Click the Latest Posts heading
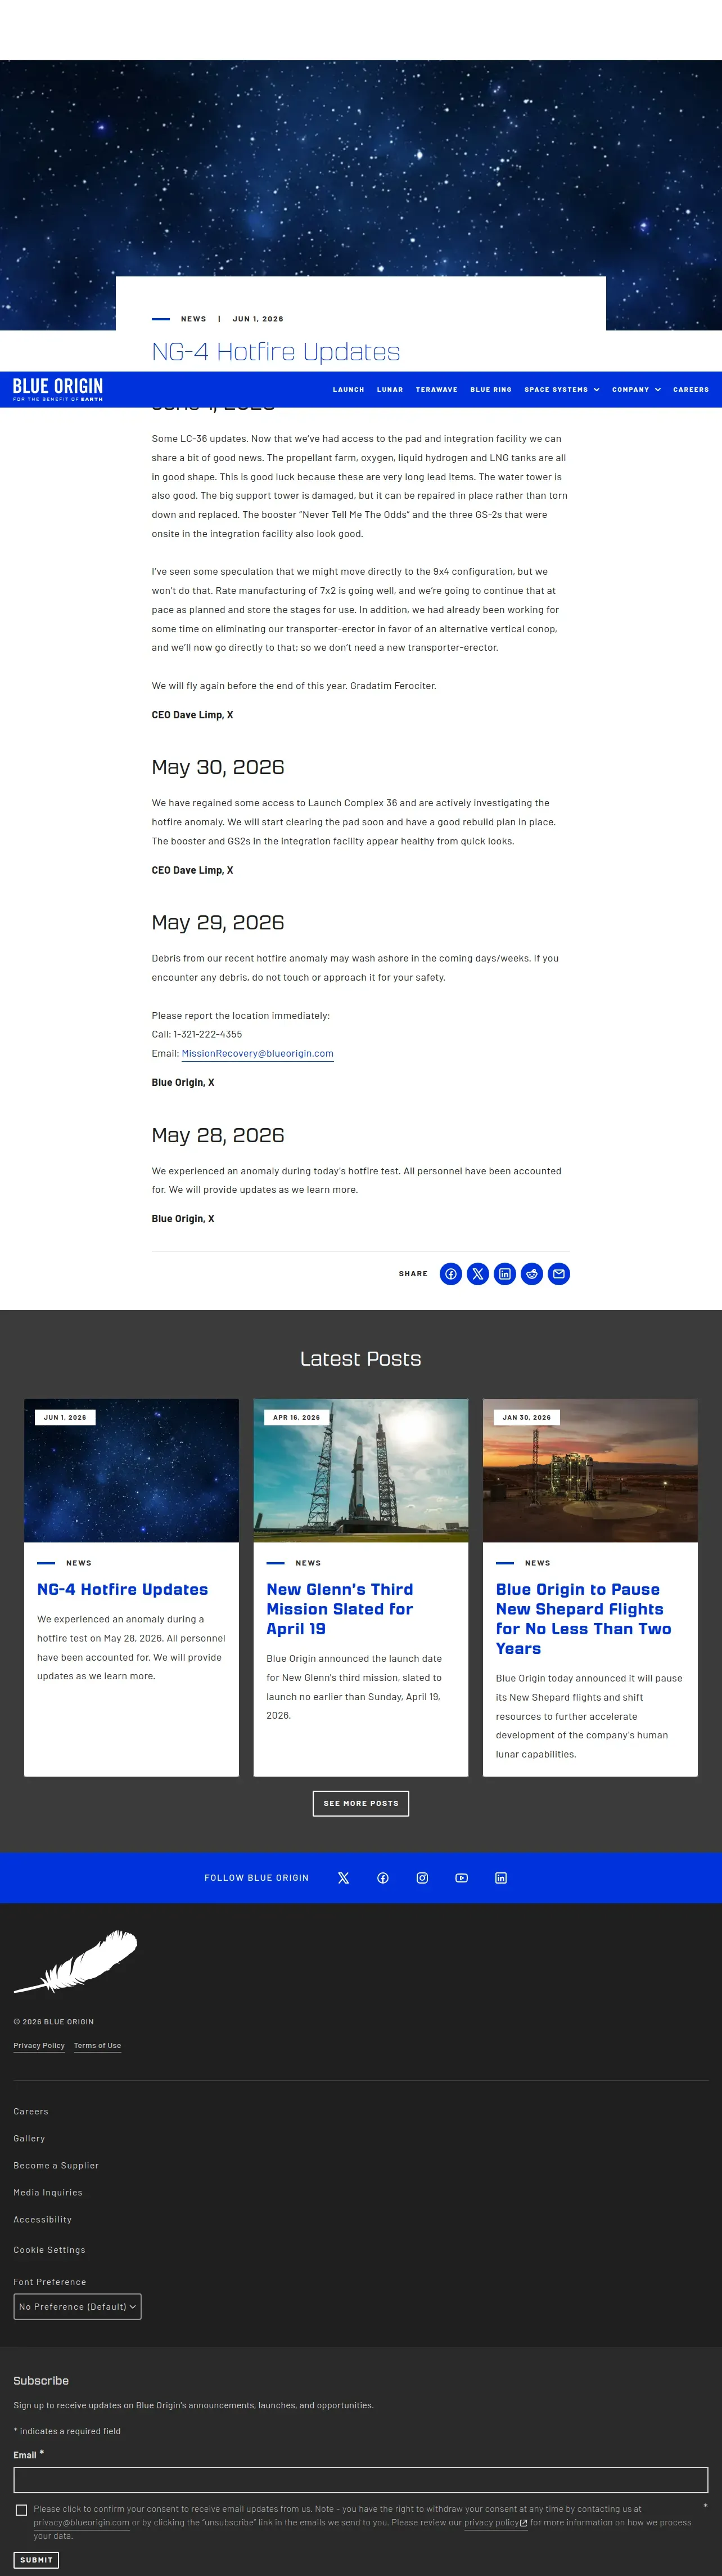This screenshot has height=2576, width=722. [360, 1358]
